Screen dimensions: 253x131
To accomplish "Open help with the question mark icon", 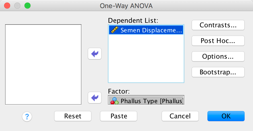I will click(x=27, y=116).
